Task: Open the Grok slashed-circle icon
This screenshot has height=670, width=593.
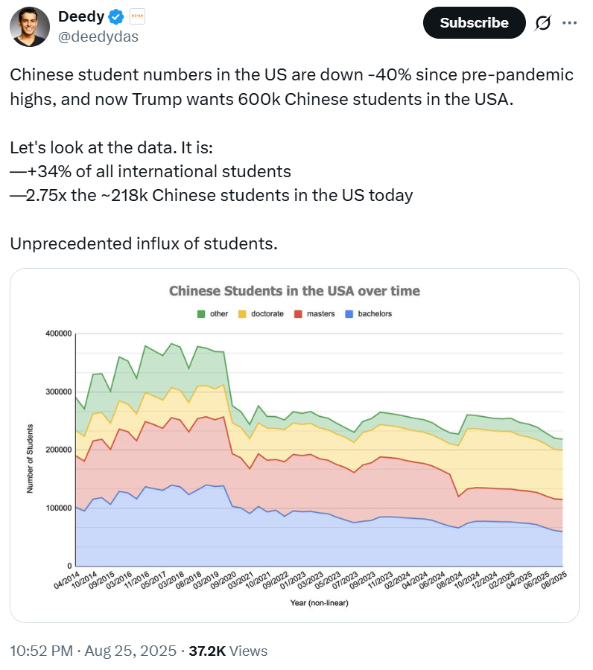Action: pos(542,23)
